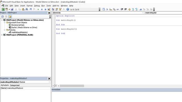The image size is (182, 102).
Task: Click the Paste clipboard icon
Action: [x=23, y=9]
